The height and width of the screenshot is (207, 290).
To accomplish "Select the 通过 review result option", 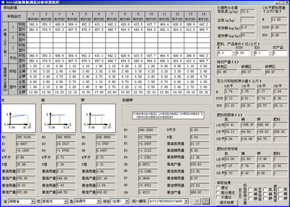I will coord(218,188).
